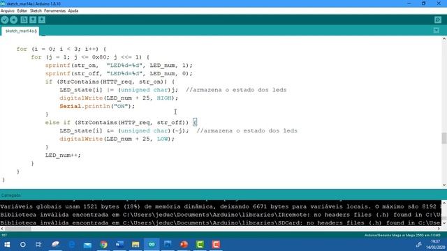The height and width of the screenshot is (251, 447).
Task: Open Google Chrome from the taskbar
Action: pyautogui.click(x=103, y=245)
